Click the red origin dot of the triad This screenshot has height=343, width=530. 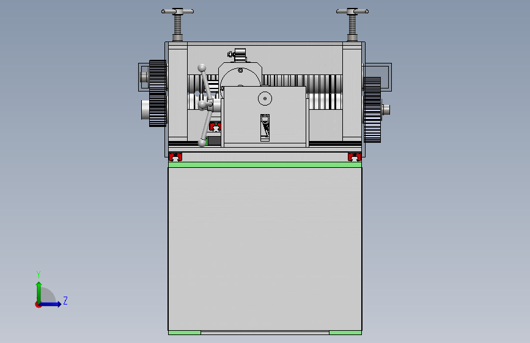pyautogui.click(x=38, y=305)
